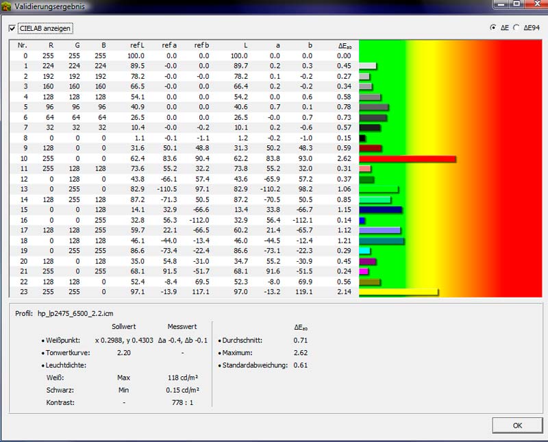The height and width of the screenshot is (442, 548).
Task: Click the yellow bar in row 23
Action: 398,292
